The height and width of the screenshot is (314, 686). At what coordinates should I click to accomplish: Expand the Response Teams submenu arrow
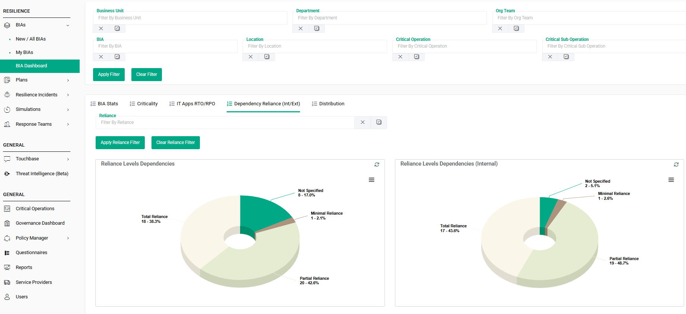(x=68, y=124)
